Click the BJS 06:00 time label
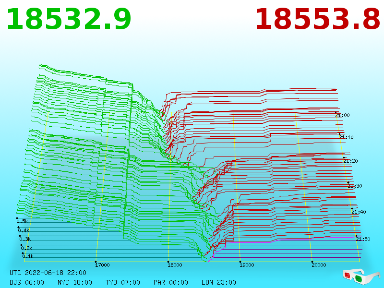The image size is (384, 288). (x=27, y=282)
